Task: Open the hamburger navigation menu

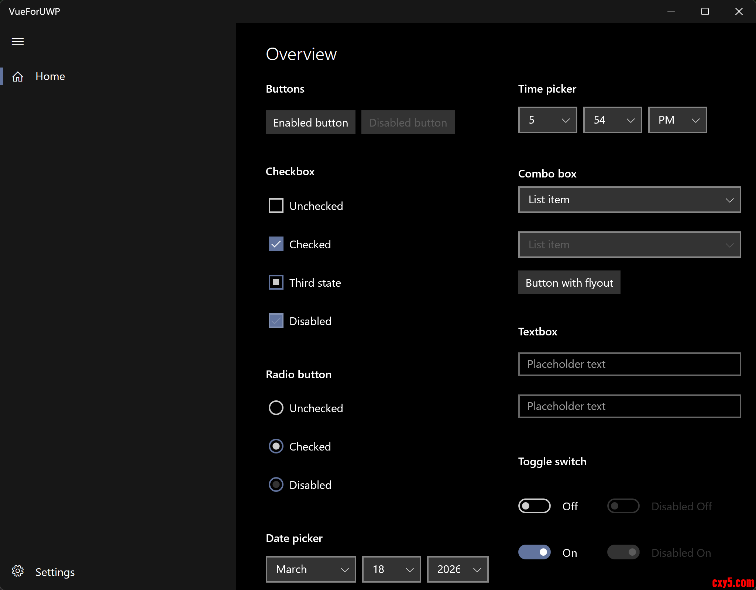Action: click(x=18, y=41)
